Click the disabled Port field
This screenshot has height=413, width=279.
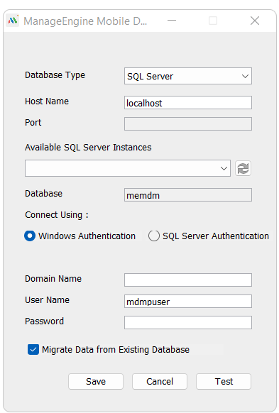pyautogui.click(x=188, y=123)
